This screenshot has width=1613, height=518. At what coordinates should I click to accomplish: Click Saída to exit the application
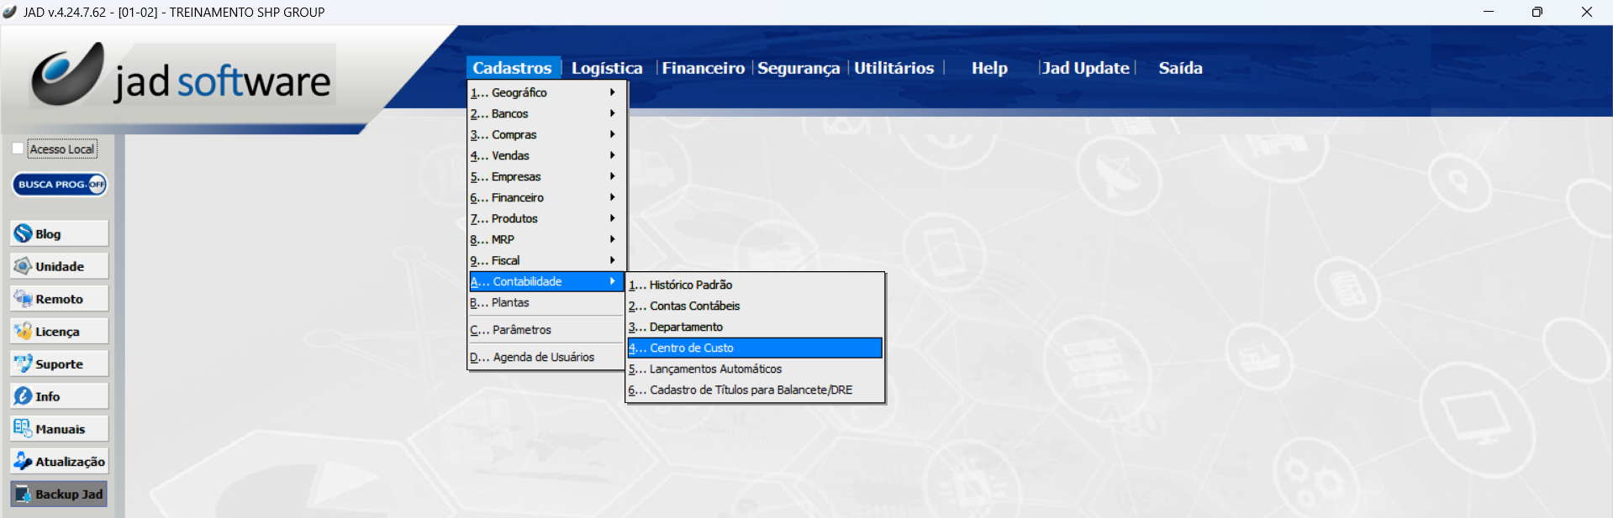tap(1180, 68)
